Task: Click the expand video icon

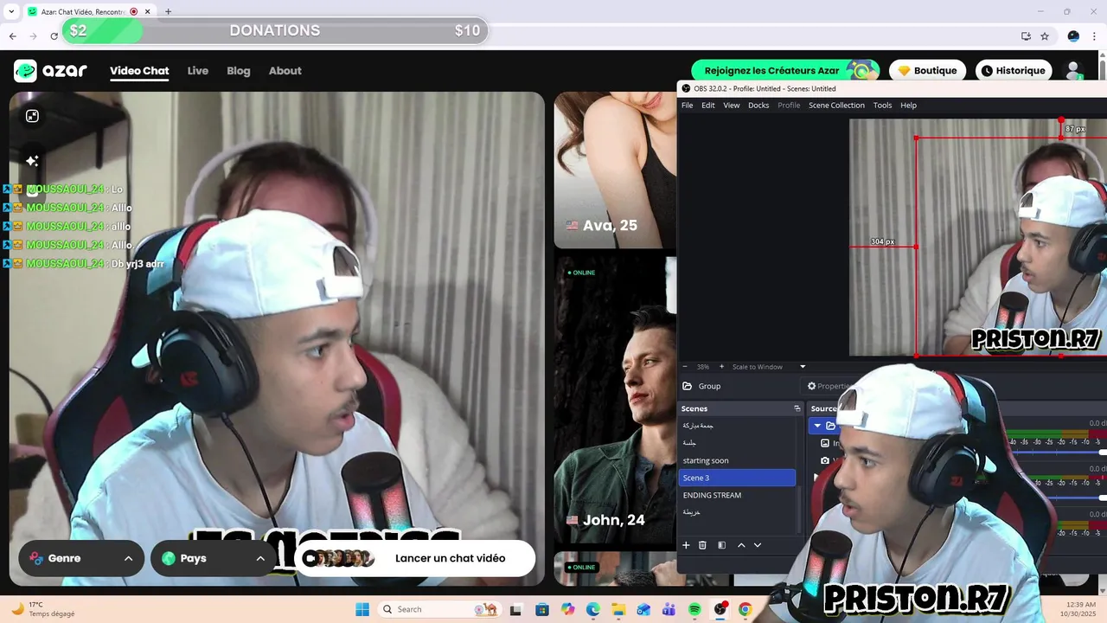Action: [x=32, y=116]
